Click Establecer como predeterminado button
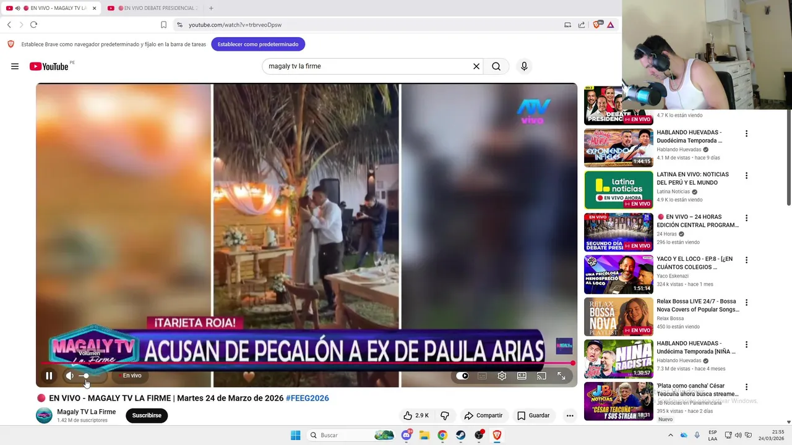This screenshot has height=445, width=792. pyautogui.click(x=258, y=44)
